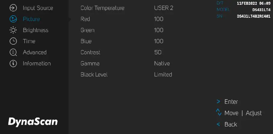
Task: Click the Time clock icon
Action: click(13, 41)
